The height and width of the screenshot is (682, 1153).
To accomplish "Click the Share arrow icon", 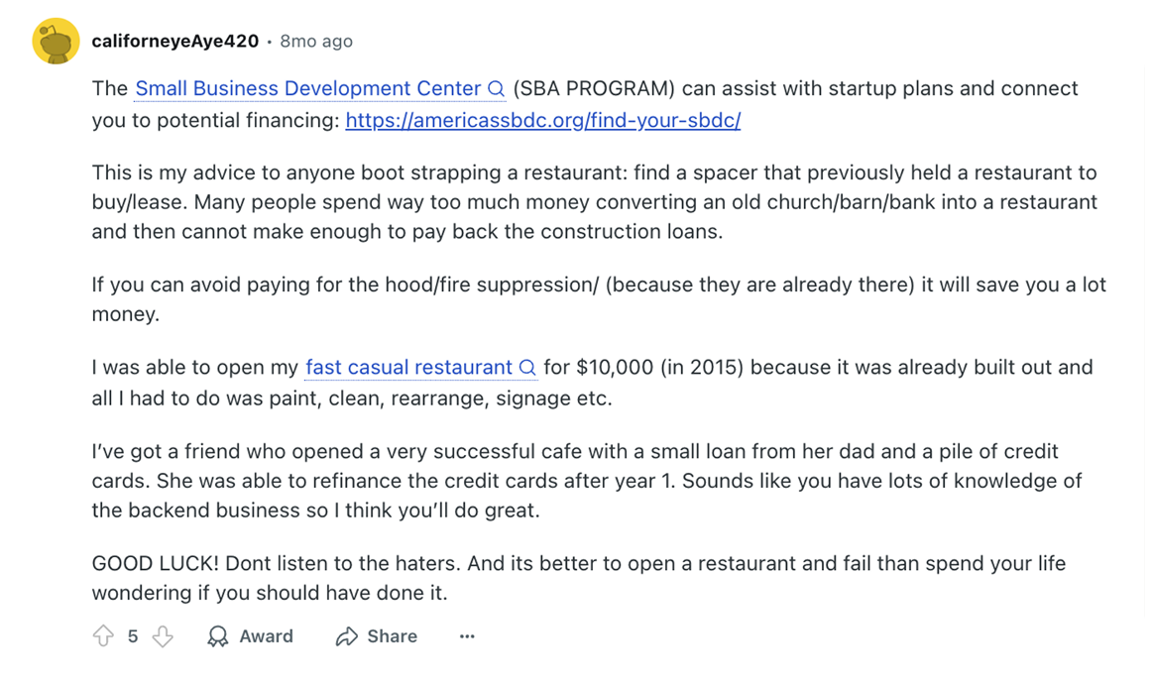I will [x=346, y=636].
